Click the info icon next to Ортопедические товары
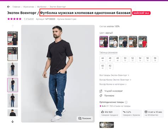168x129 pixels. [x=126, y=102]
